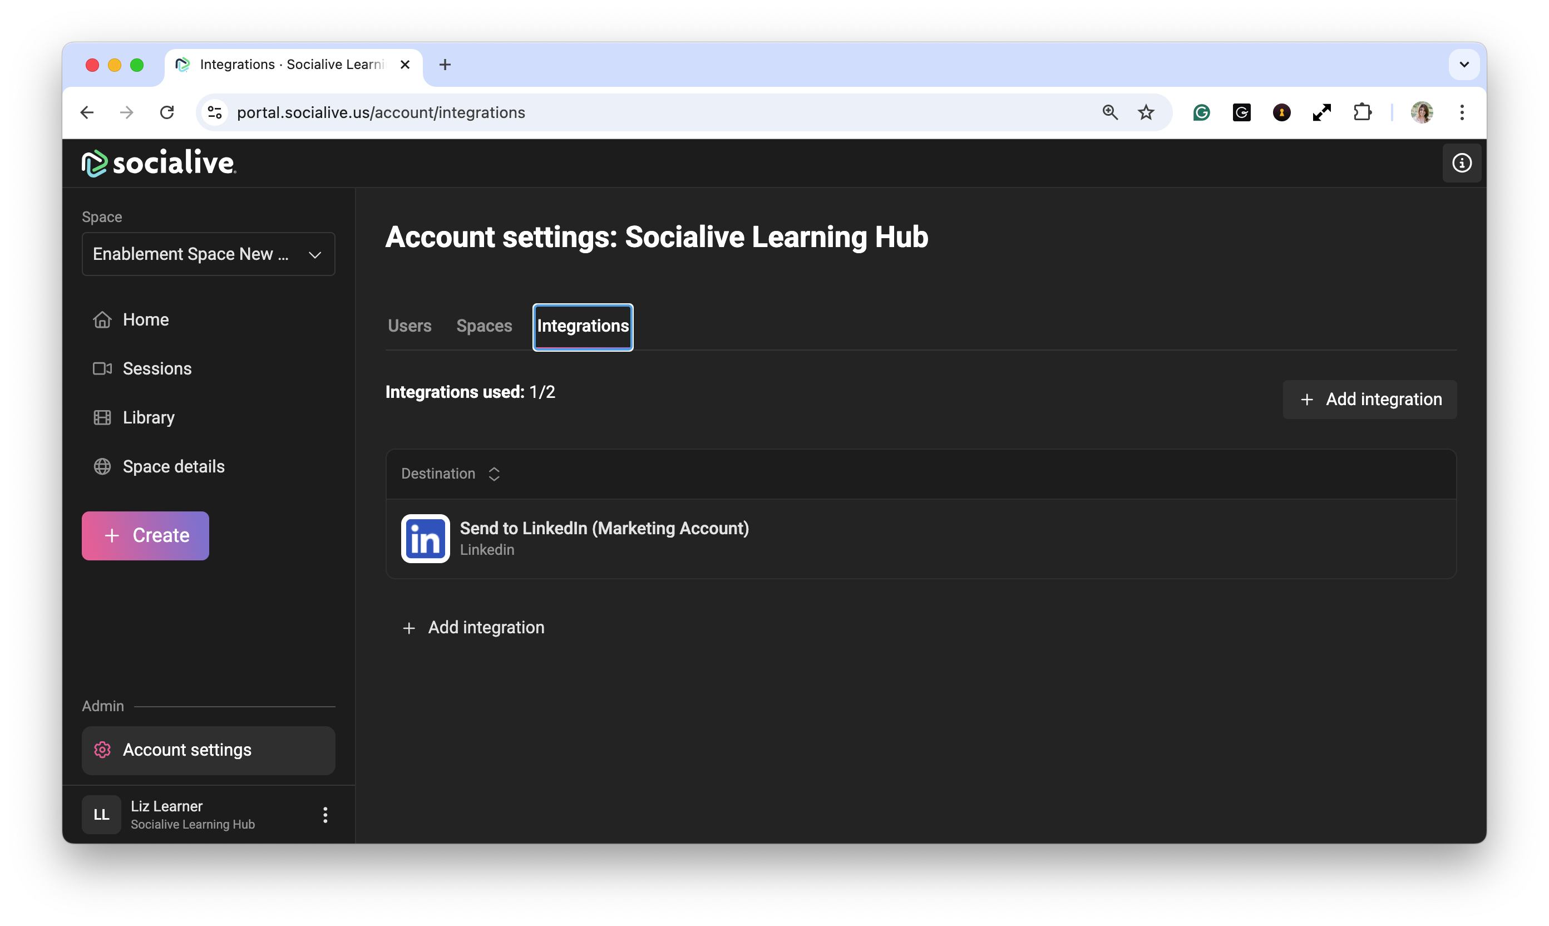Screen dimensions: 1549x926
Task: Click the browser address bar URL
Action: 381,112
